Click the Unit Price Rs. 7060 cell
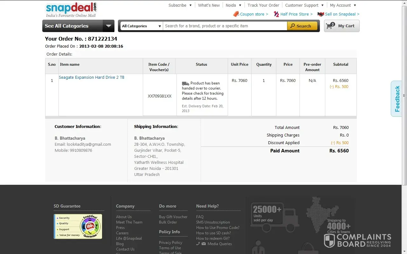 coord(239,81)
